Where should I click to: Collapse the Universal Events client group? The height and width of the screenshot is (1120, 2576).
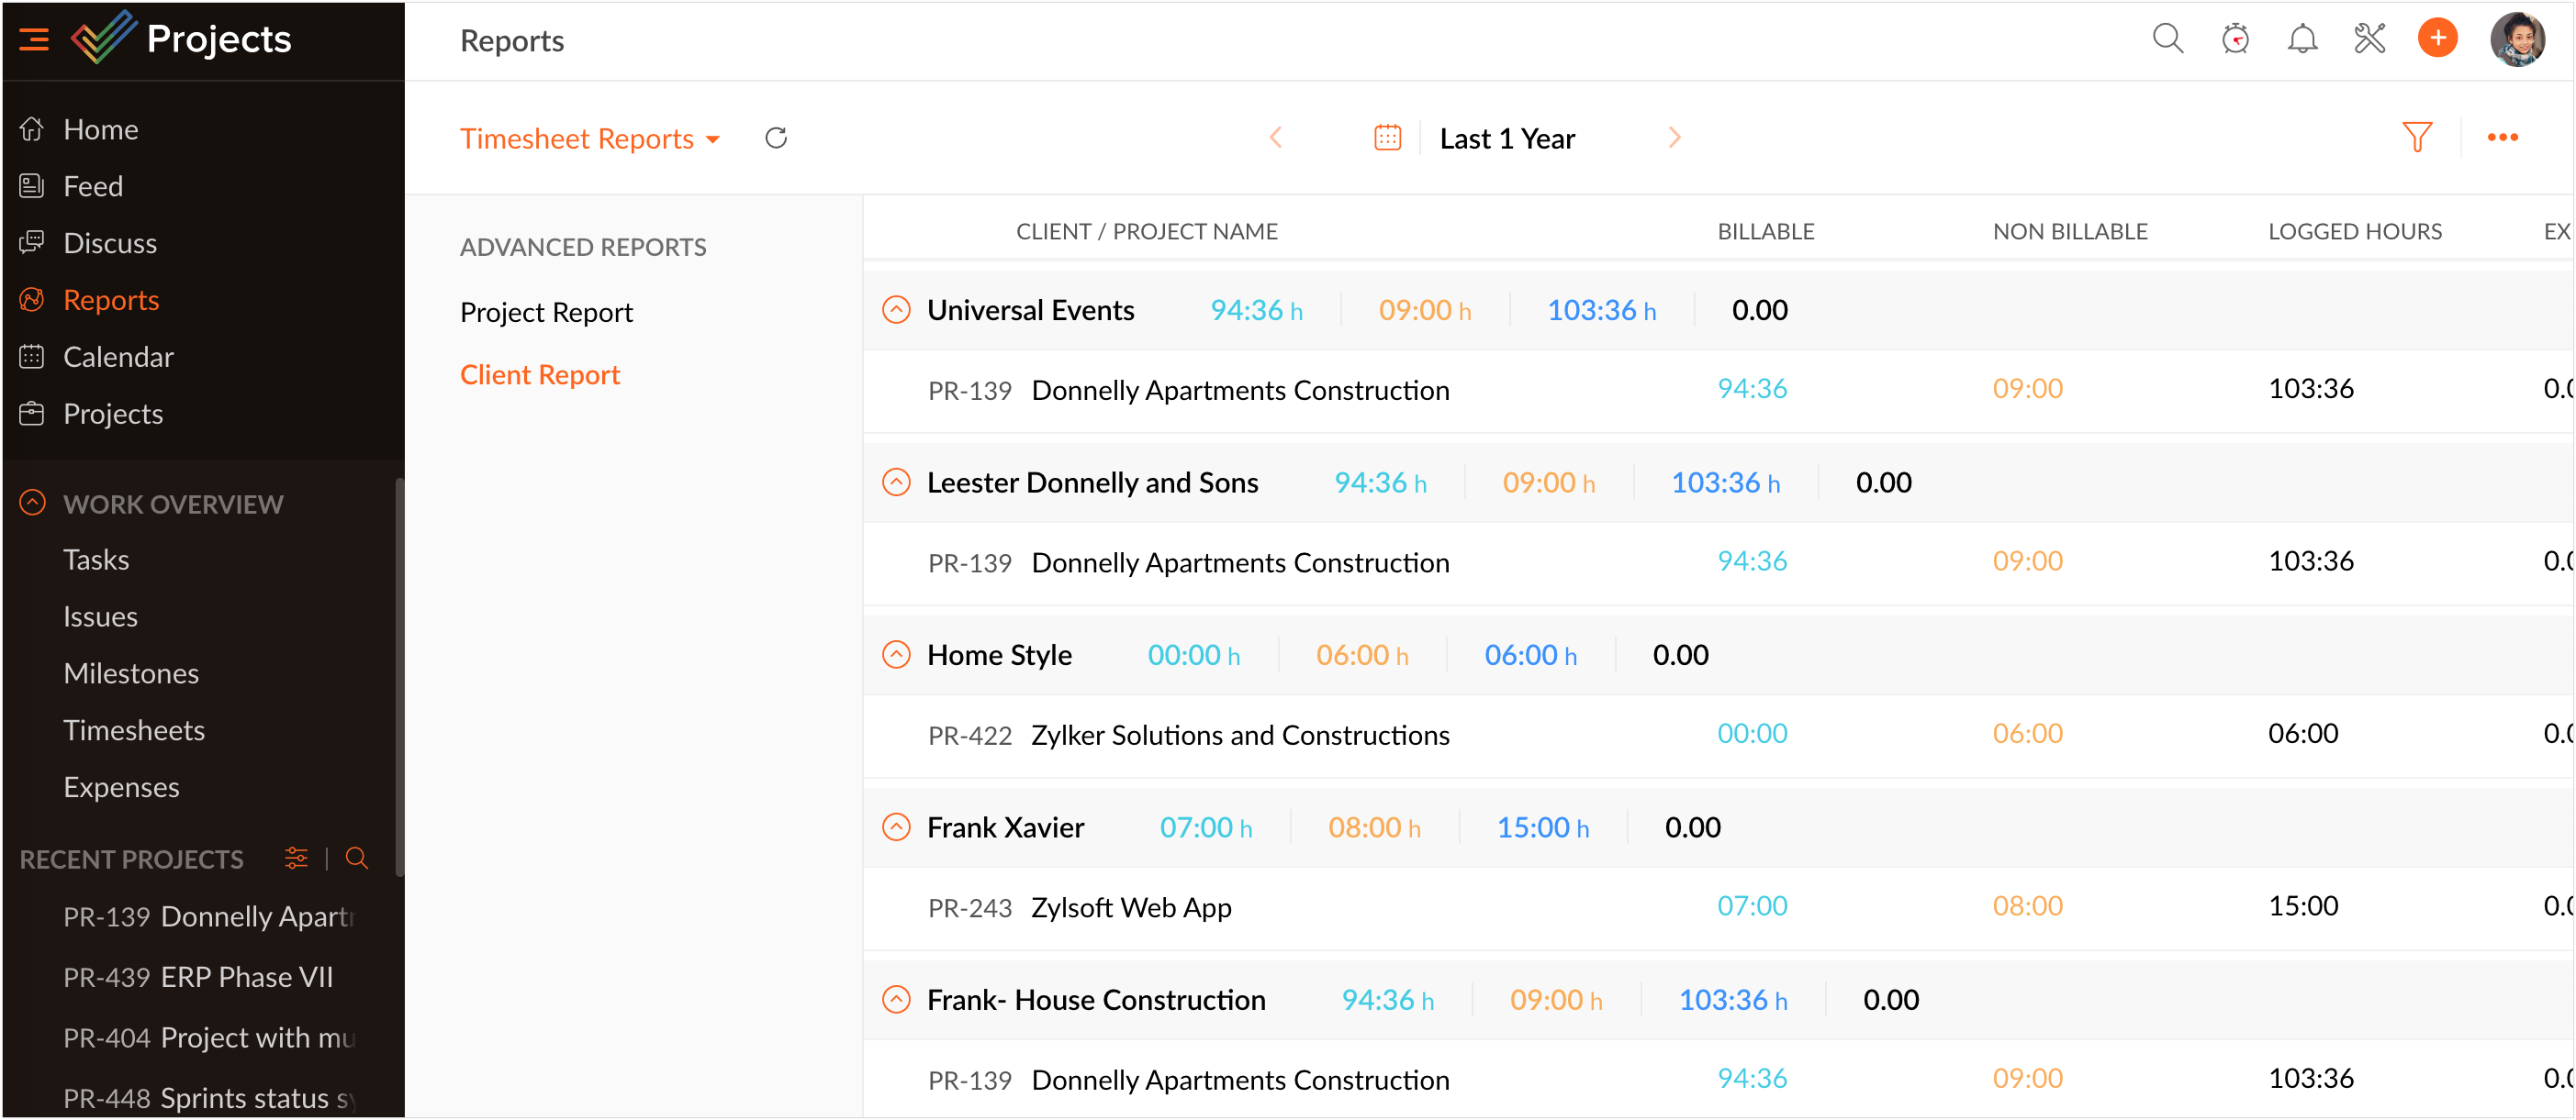point(896,311)
